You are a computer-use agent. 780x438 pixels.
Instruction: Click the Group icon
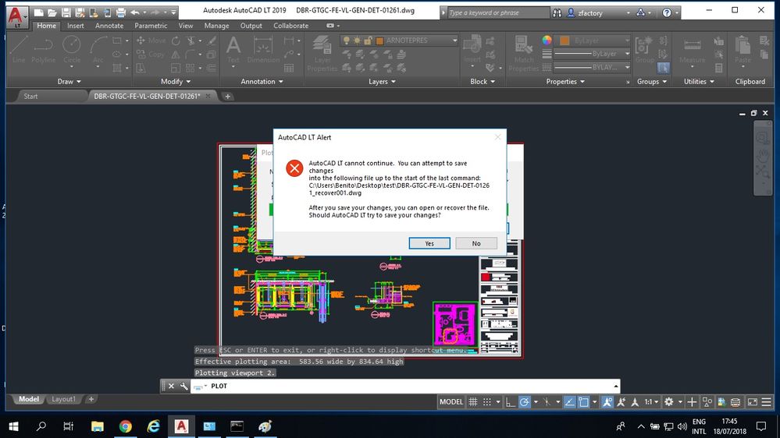(645, 50)
